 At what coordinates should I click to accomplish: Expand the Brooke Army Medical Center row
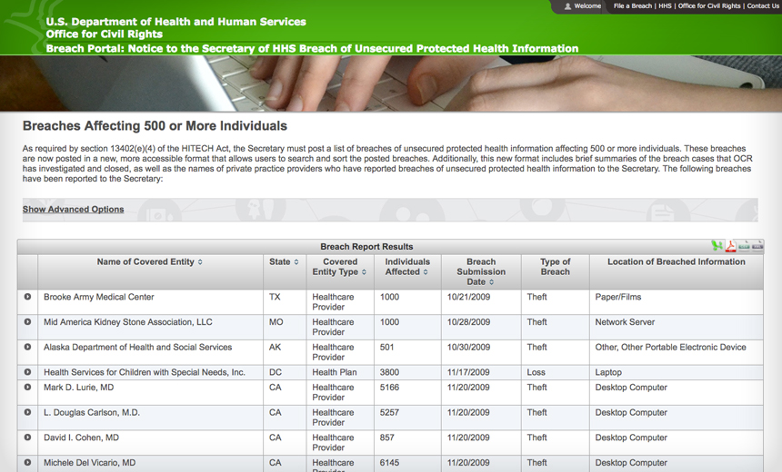[27, 297]
